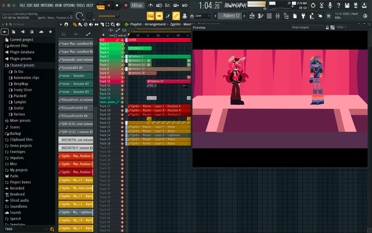The image size is (372, 233).
Task: Toggle the Playlist snap magnet
Action: 66,24
